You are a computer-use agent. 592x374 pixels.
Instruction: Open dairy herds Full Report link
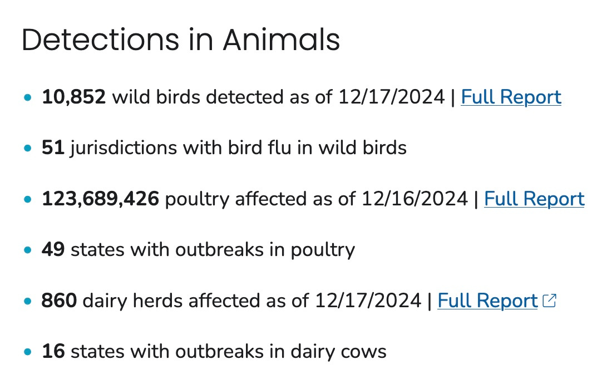click(487, 301)
